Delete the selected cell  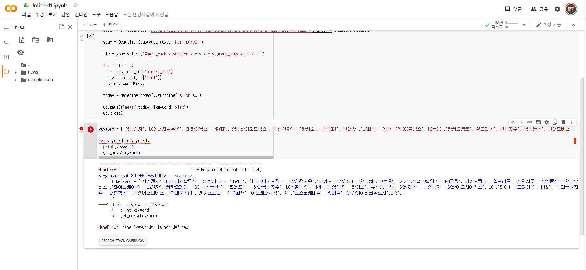click(x=563, y=122)
